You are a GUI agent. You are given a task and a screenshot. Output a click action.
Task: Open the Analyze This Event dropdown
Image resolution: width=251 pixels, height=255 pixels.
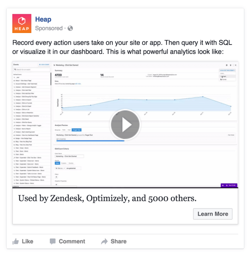click(227, 70)
